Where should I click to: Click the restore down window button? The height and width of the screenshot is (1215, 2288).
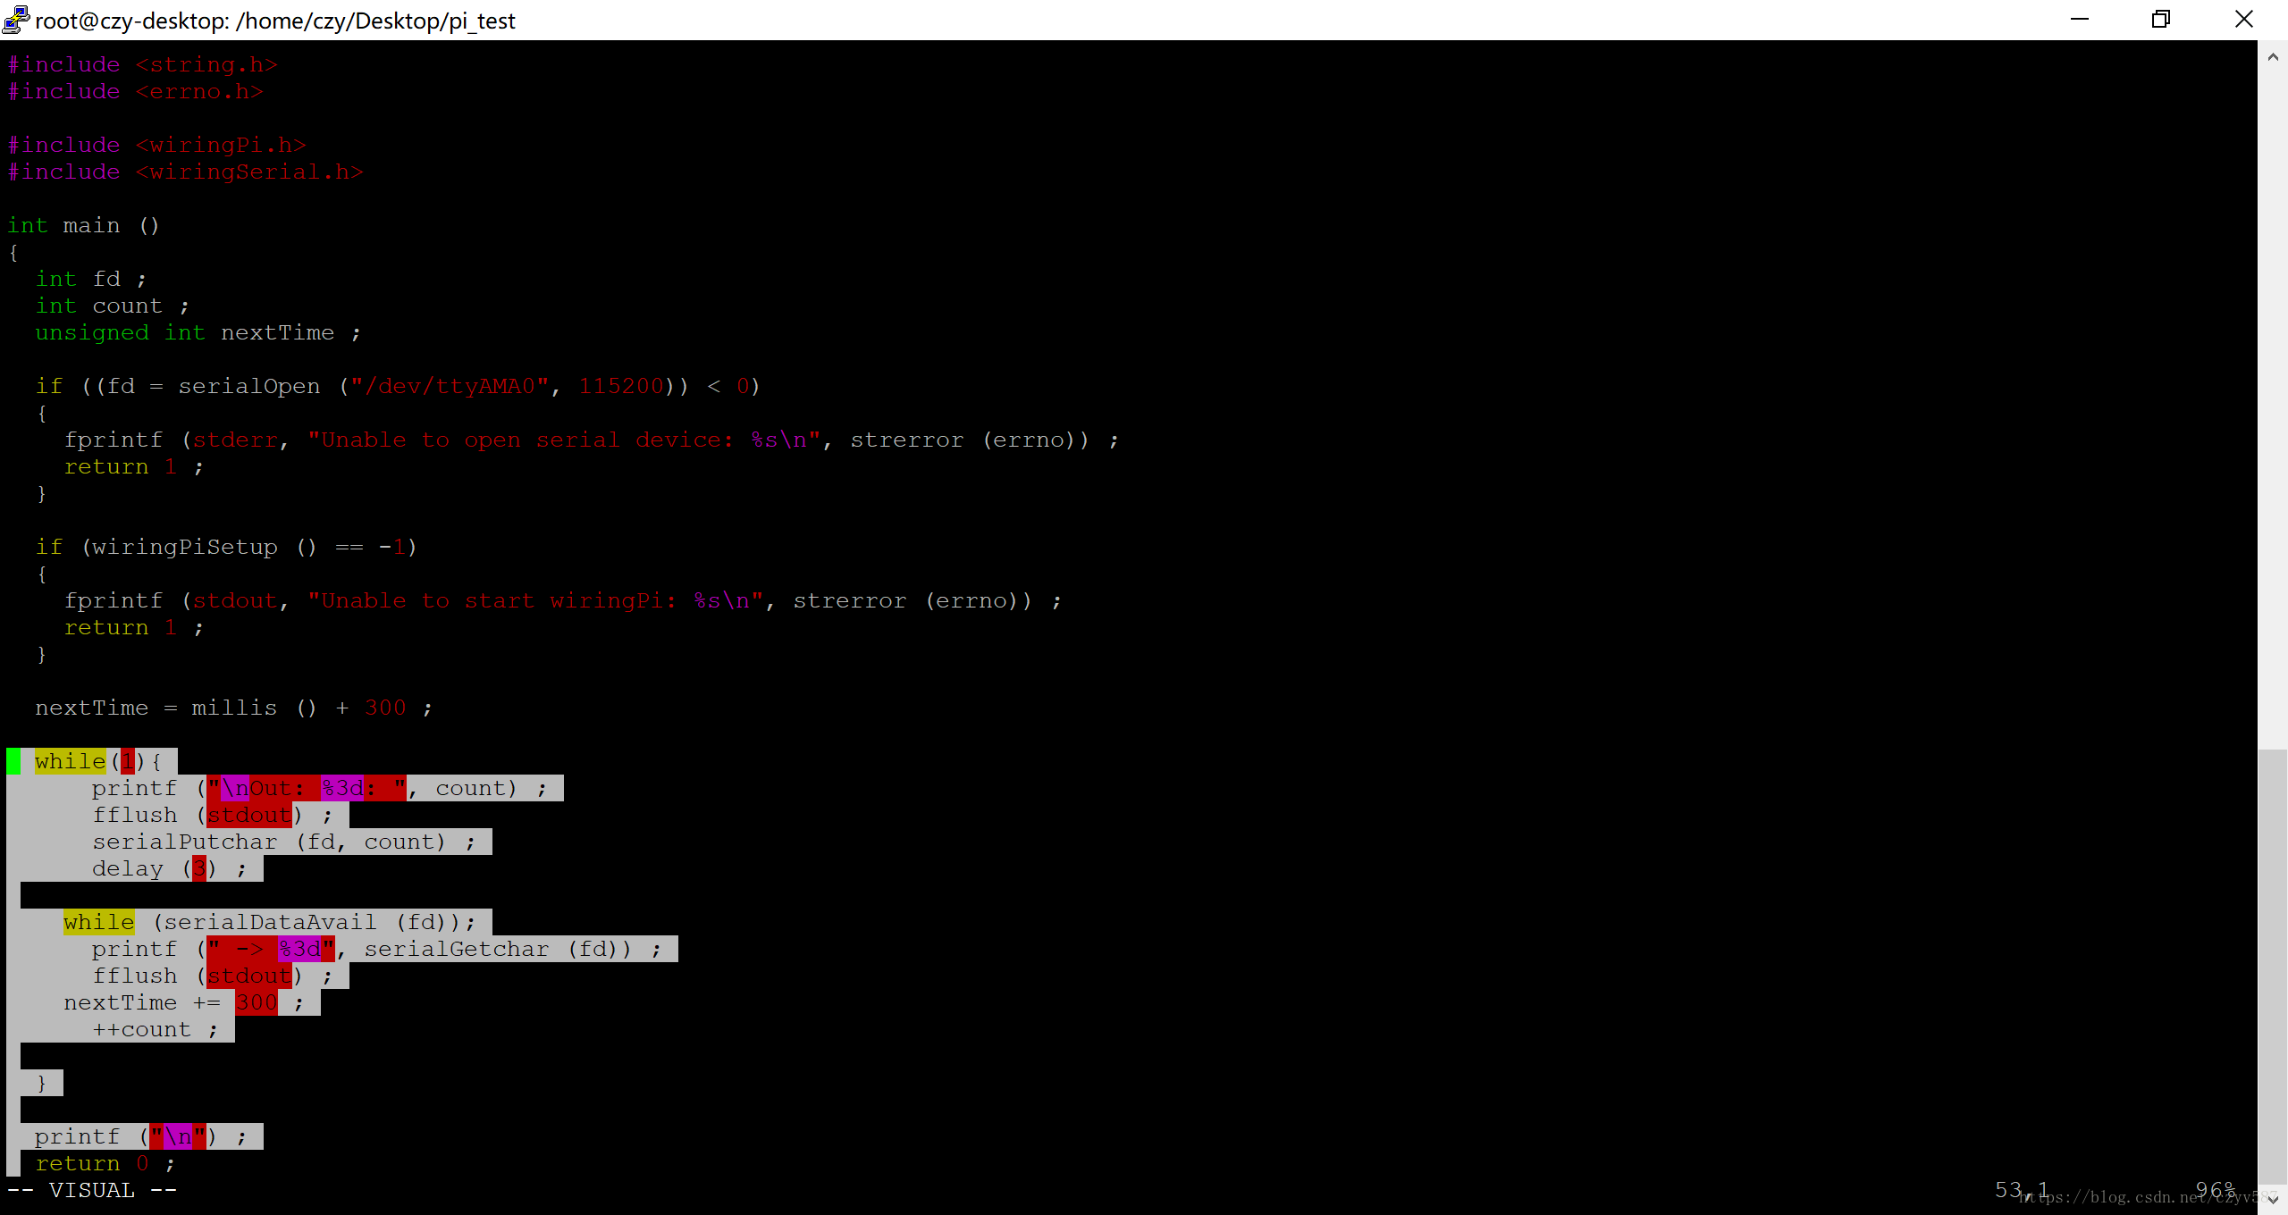pyautogui.click(x=2161, y=18)
